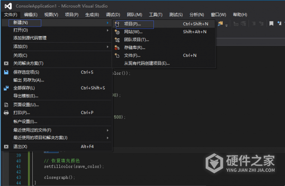This screenshot has width=285, height=186.
Task: Choose 添加到源代码管理
Action: coord(57,38)
